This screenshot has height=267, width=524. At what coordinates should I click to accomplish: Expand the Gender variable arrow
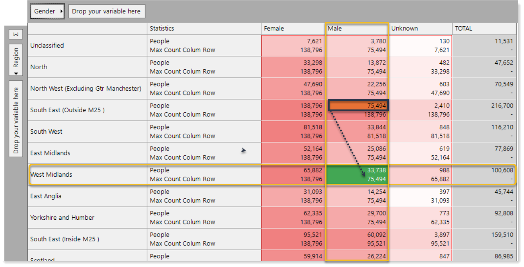pyautogui.click(x=61, y=11)
